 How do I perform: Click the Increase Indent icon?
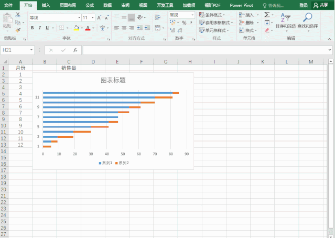pos(147,28)
